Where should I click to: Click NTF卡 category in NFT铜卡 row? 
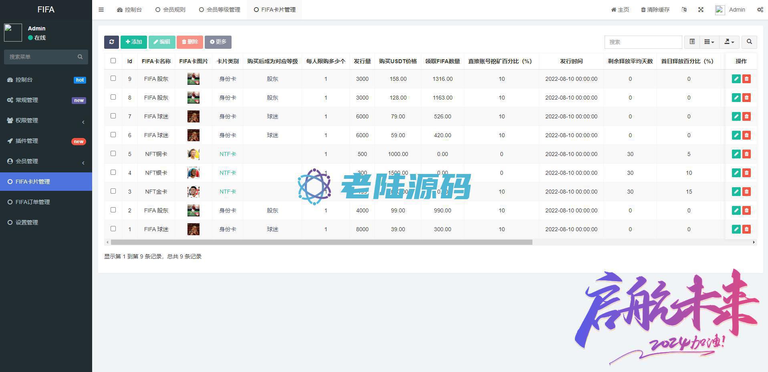pos(228,154)
